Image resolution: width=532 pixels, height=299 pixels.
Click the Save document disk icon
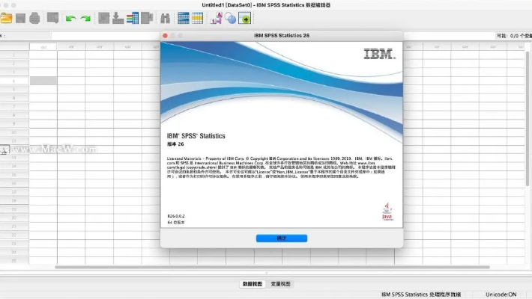click(21, 18)
